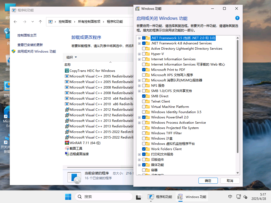271x203 pixels.
Task: Enable the Telnet Client checkbox
Action: click(x=144, y=101)
